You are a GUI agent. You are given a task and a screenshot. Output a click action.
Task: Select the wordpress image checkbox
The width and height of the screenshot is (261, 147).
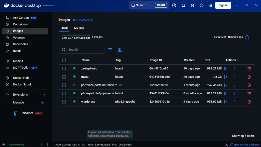pos(64,102)
